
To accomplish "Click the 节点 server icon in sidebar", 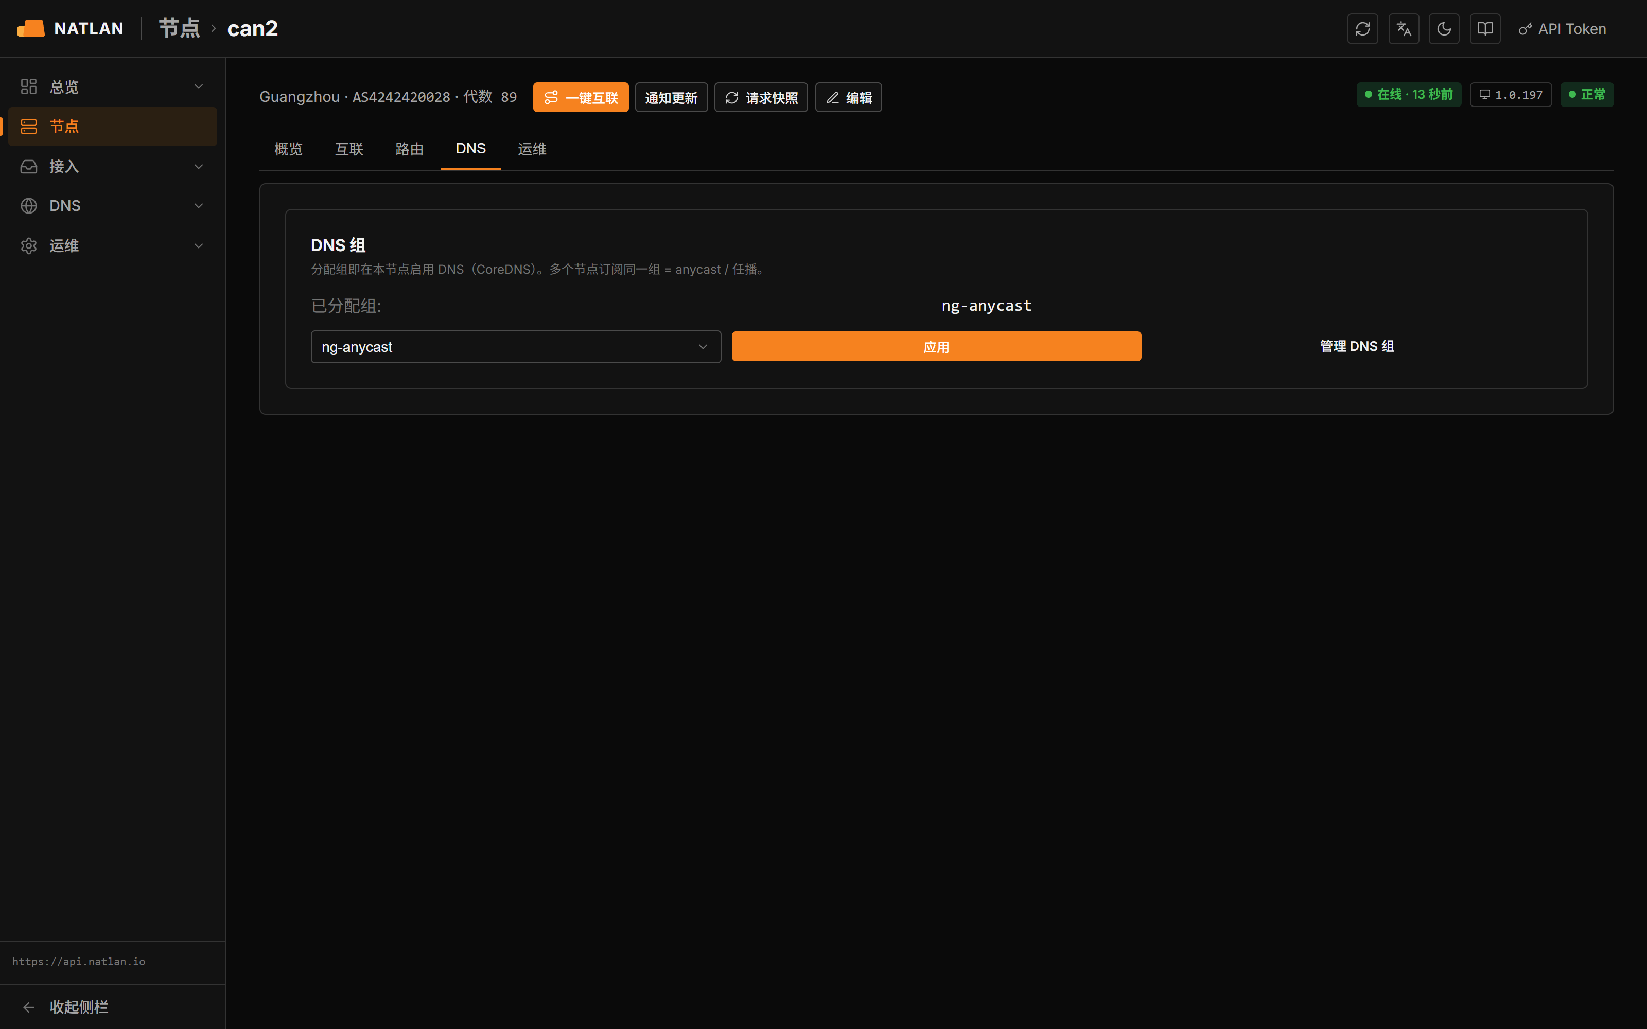I will tap(29, 126).
